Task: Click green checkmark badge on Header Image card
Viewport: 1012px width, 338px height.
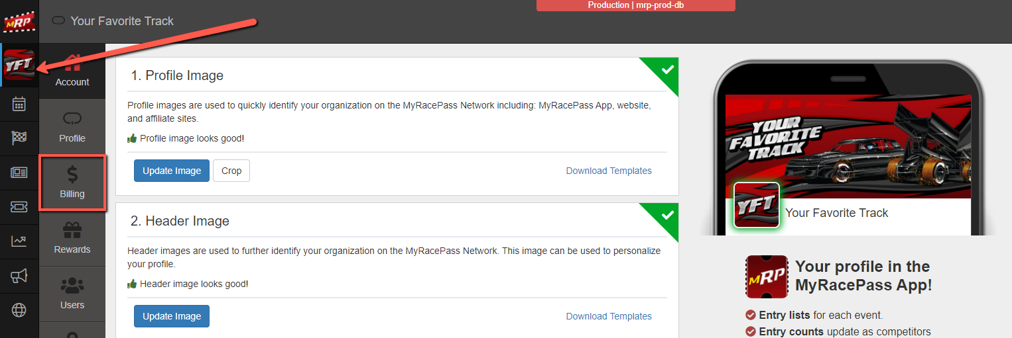Action: 666,216
